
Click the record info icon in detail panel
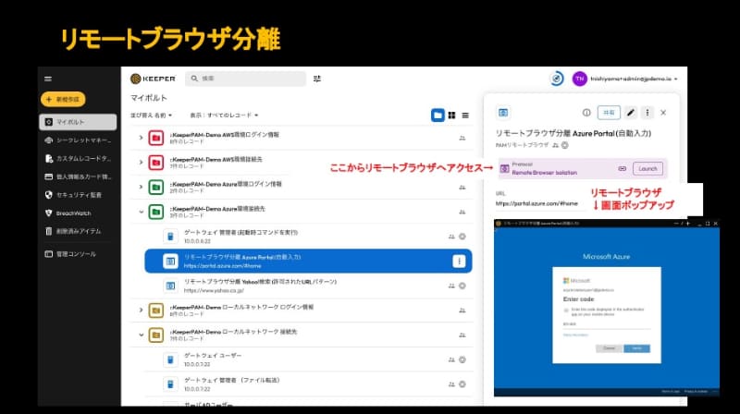click(x=586, y=113)
